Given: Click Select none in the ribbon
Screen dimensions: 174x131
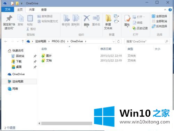Looking at the screenshot, I should (159, 21).
